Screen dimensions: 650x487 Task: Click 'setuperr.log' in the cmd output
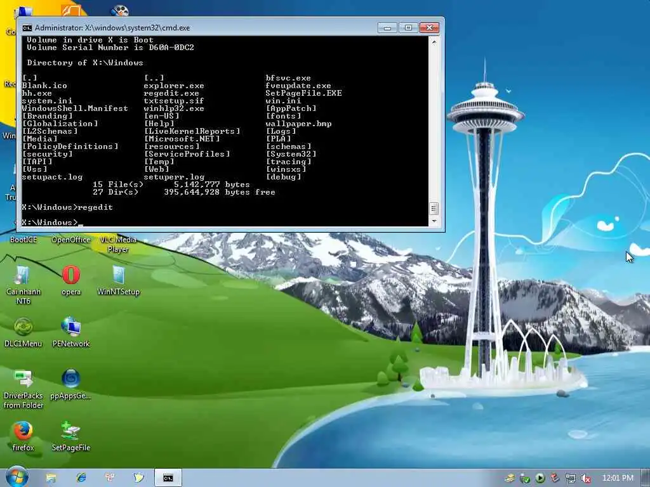(x=174, y=178)
